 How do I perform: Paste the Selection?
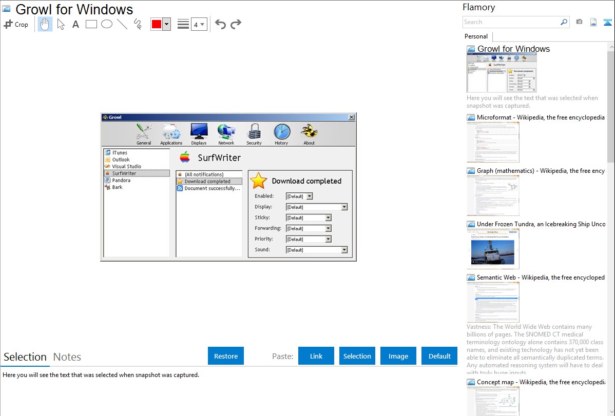click(x=357, y=356)
